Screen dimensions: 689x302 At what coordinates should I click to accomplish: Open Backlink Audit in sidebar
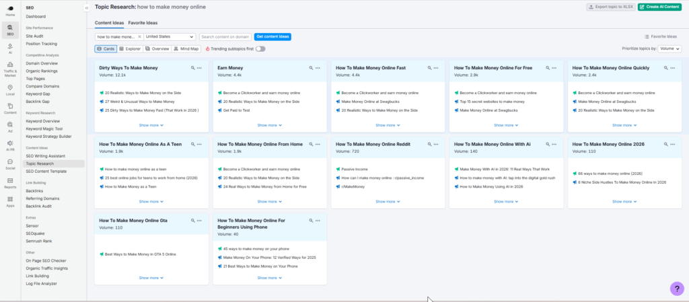point(38,206)
